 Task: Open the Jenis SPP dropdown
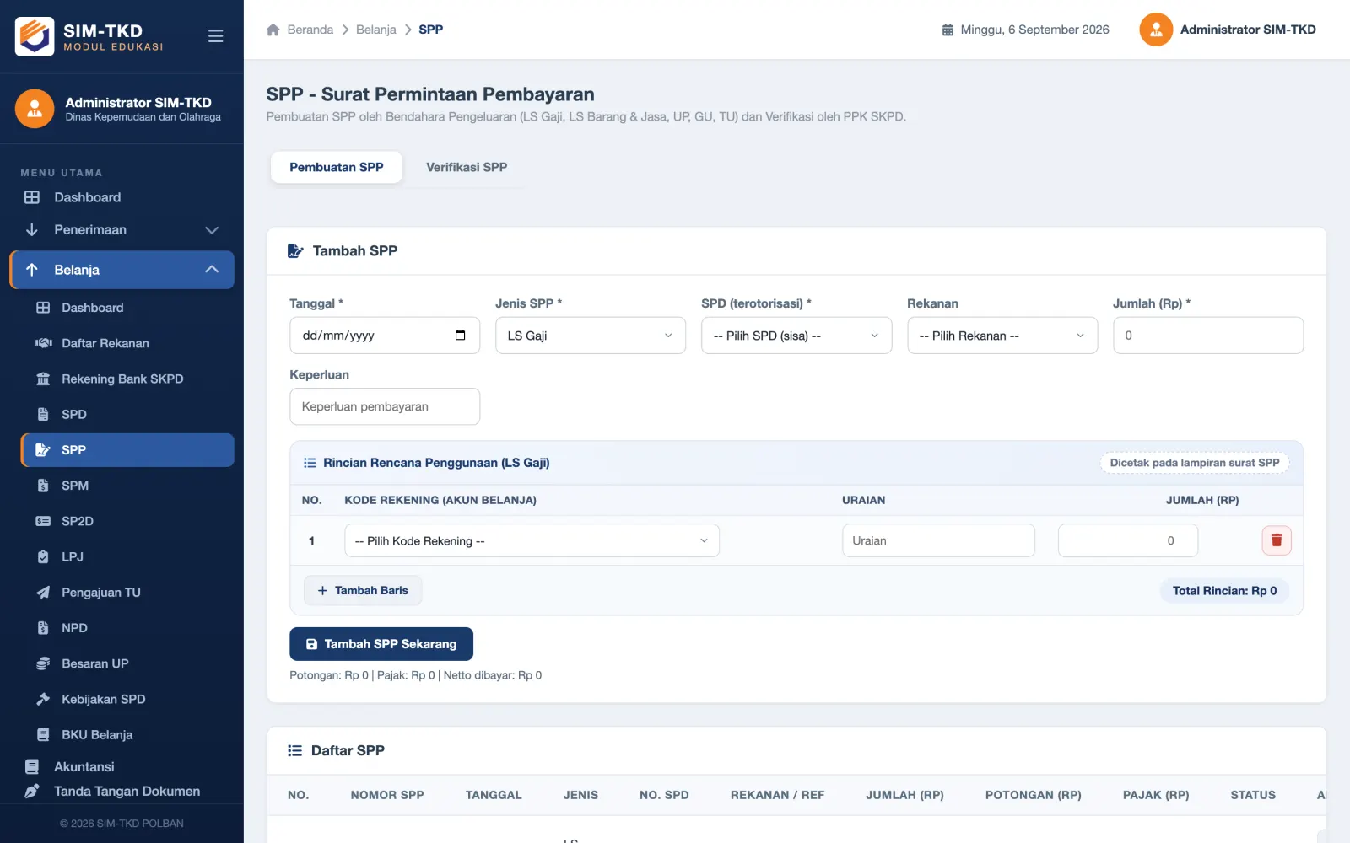coord(591,336)
